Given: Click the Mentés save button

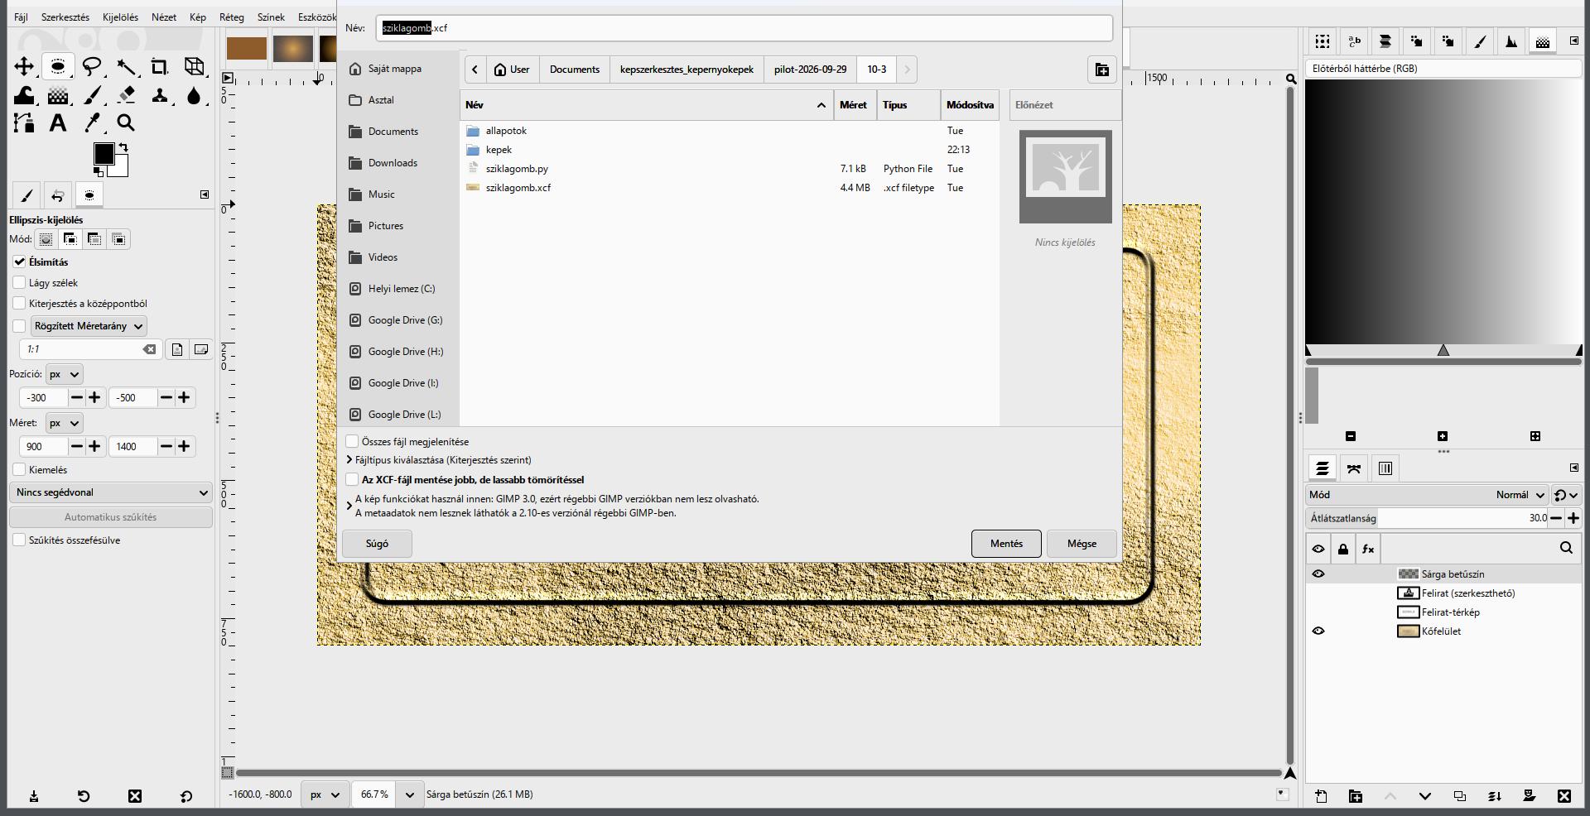Looking at the screenshot, I should pos(1006,544).
